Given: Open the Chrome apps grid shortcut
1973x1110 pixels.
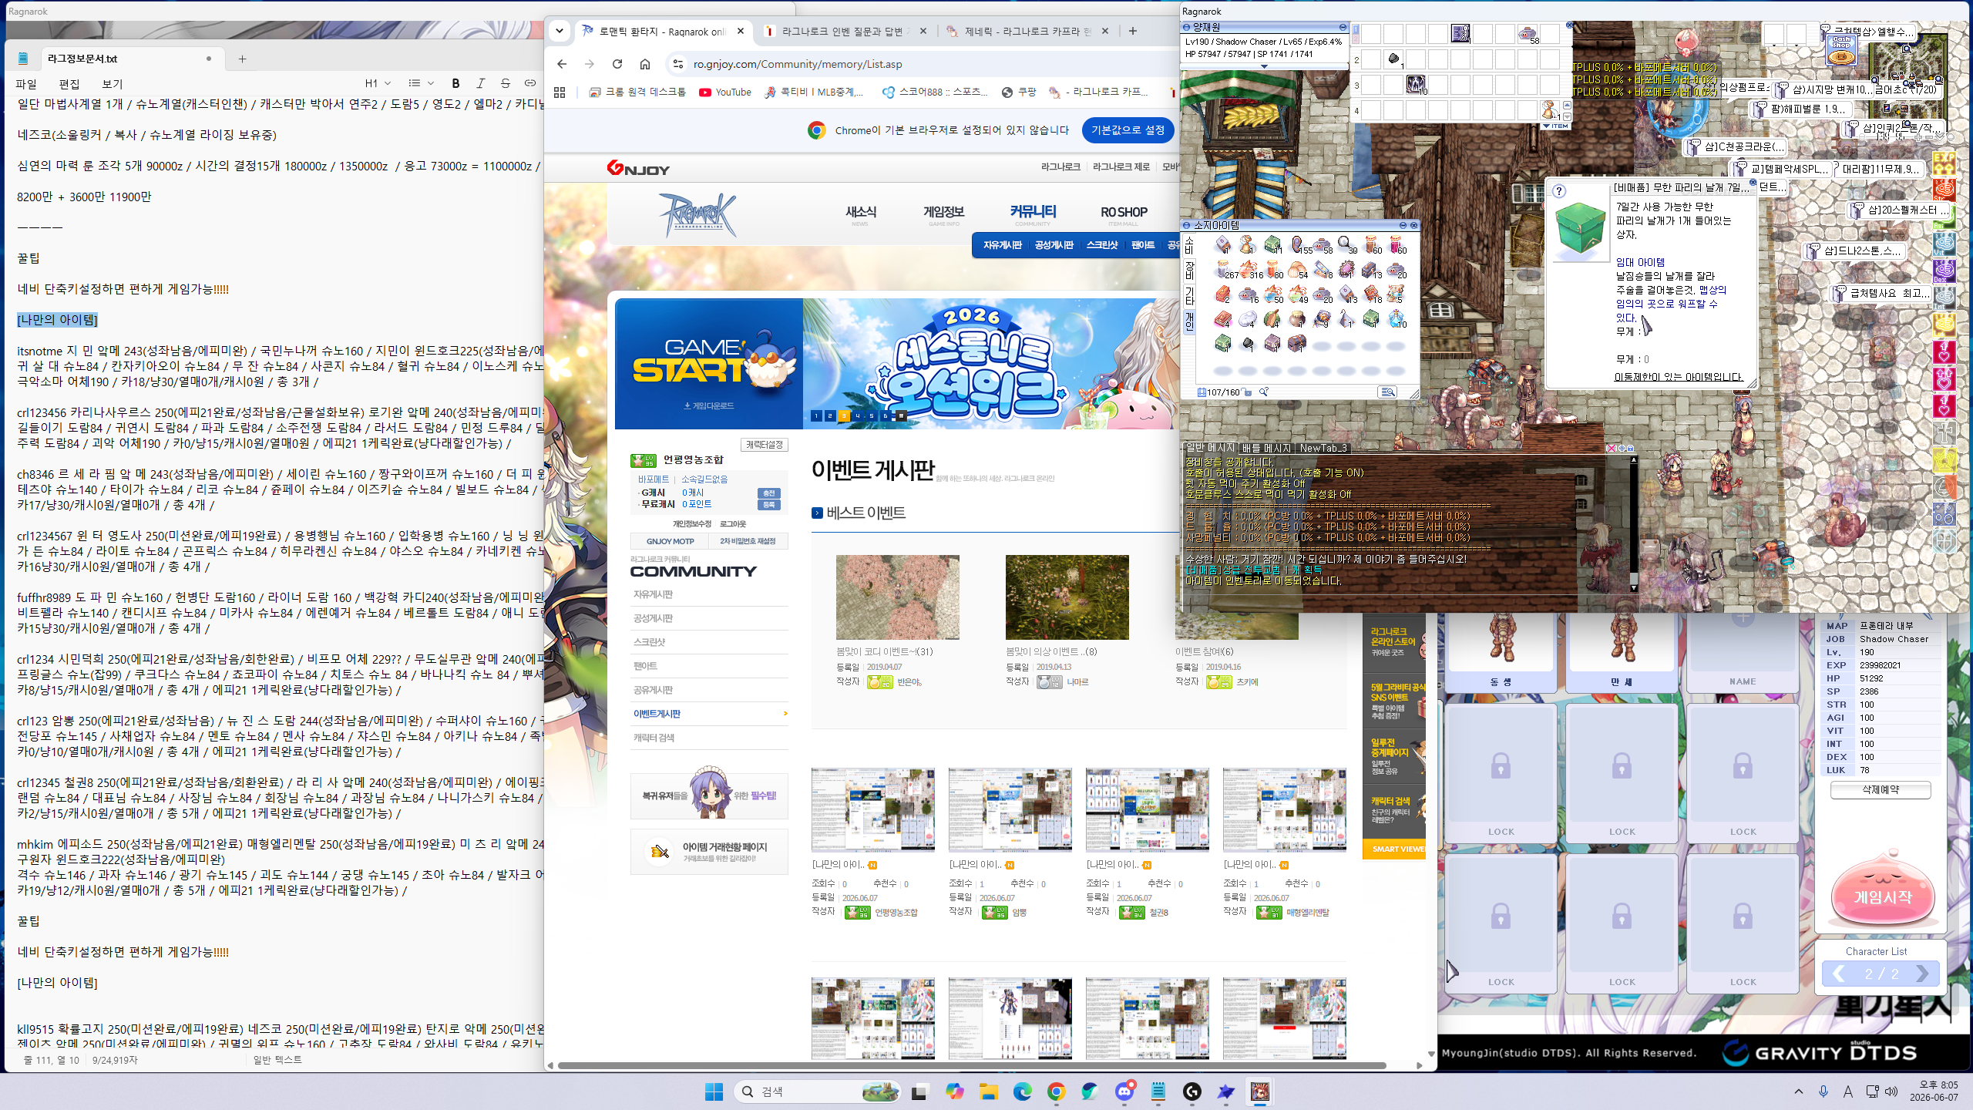Looking at the screenshot, I should tap(560, 92).
